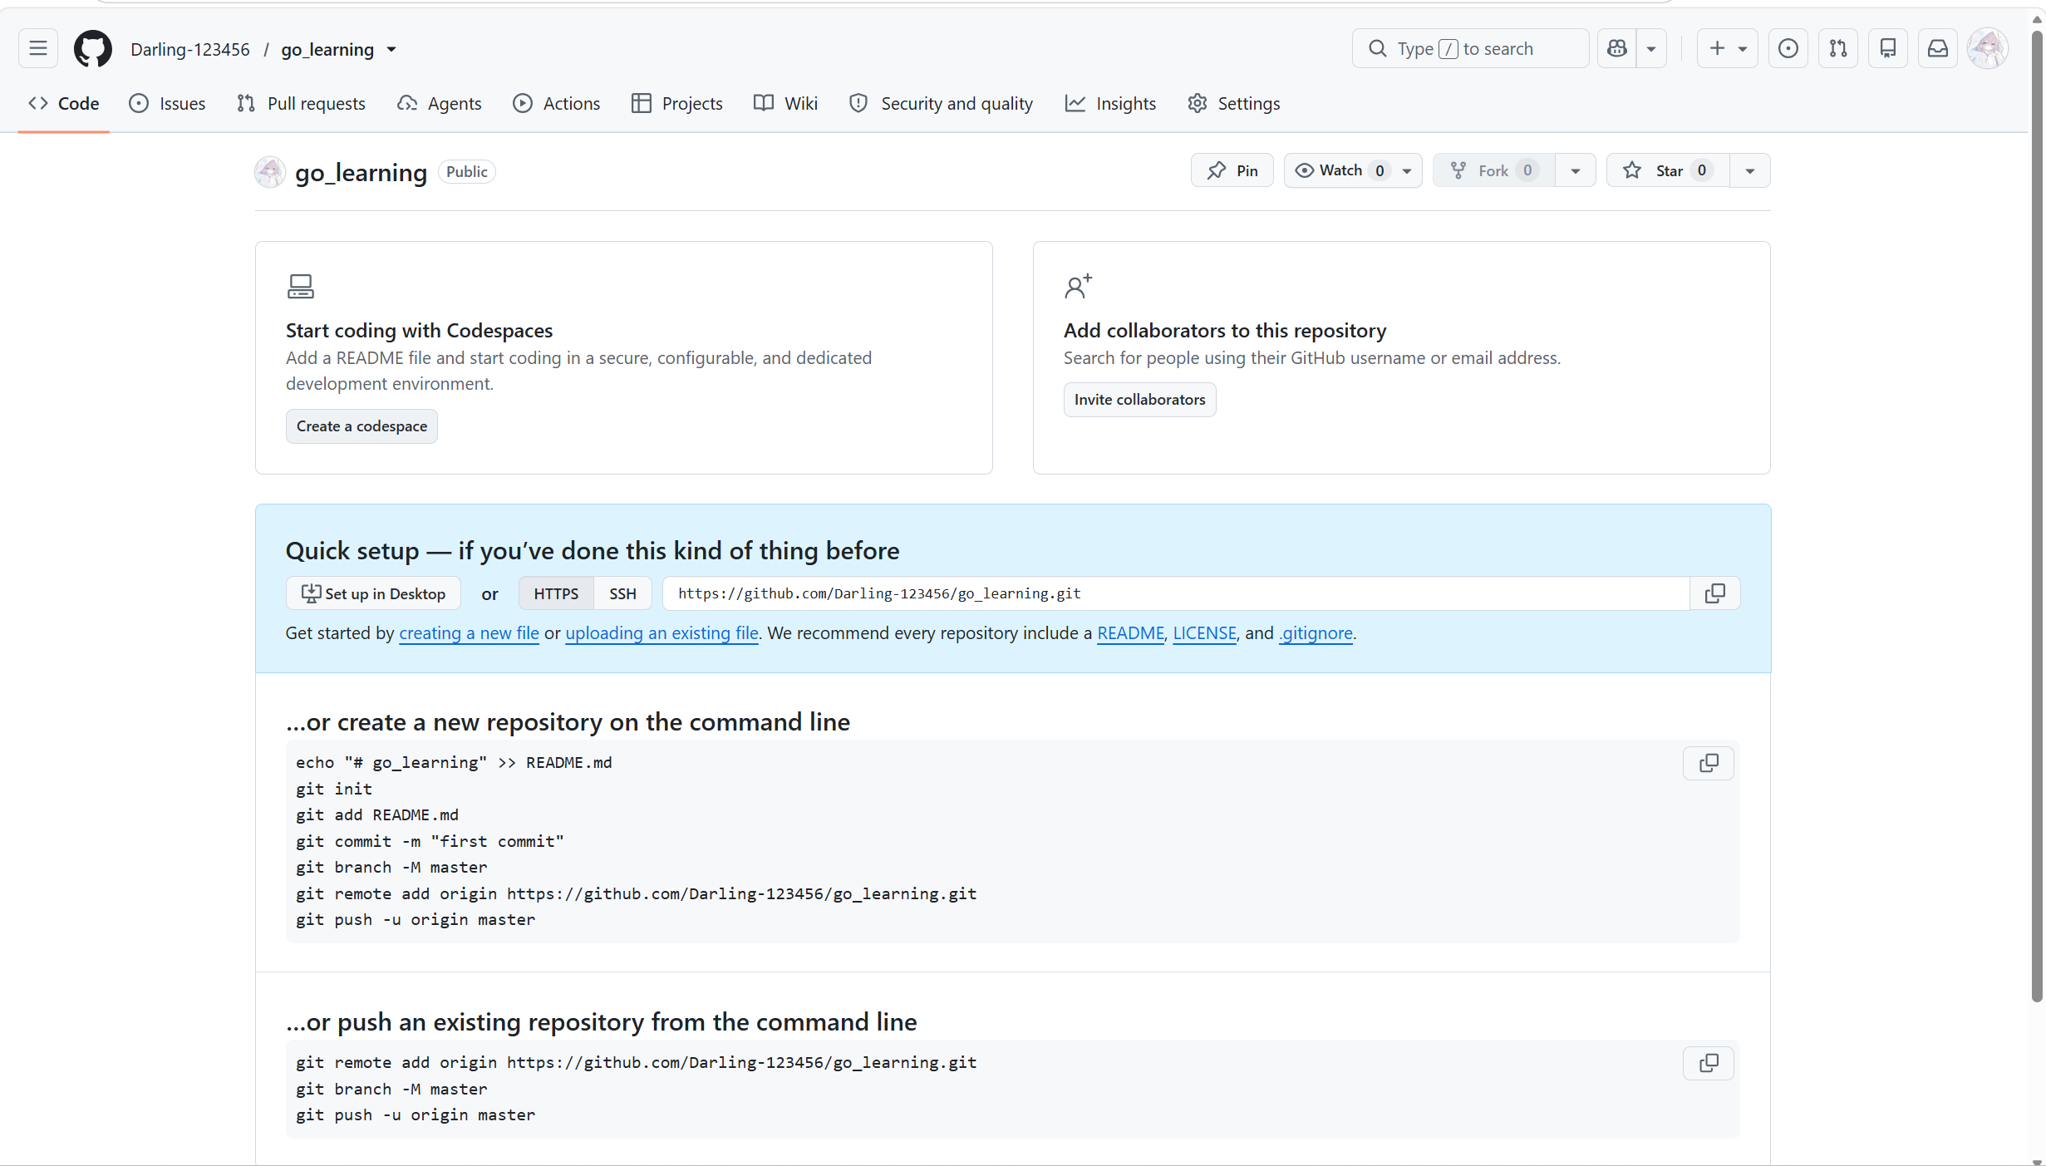
Task: Copy the create new repository commands
Action: click(1709, 763)
